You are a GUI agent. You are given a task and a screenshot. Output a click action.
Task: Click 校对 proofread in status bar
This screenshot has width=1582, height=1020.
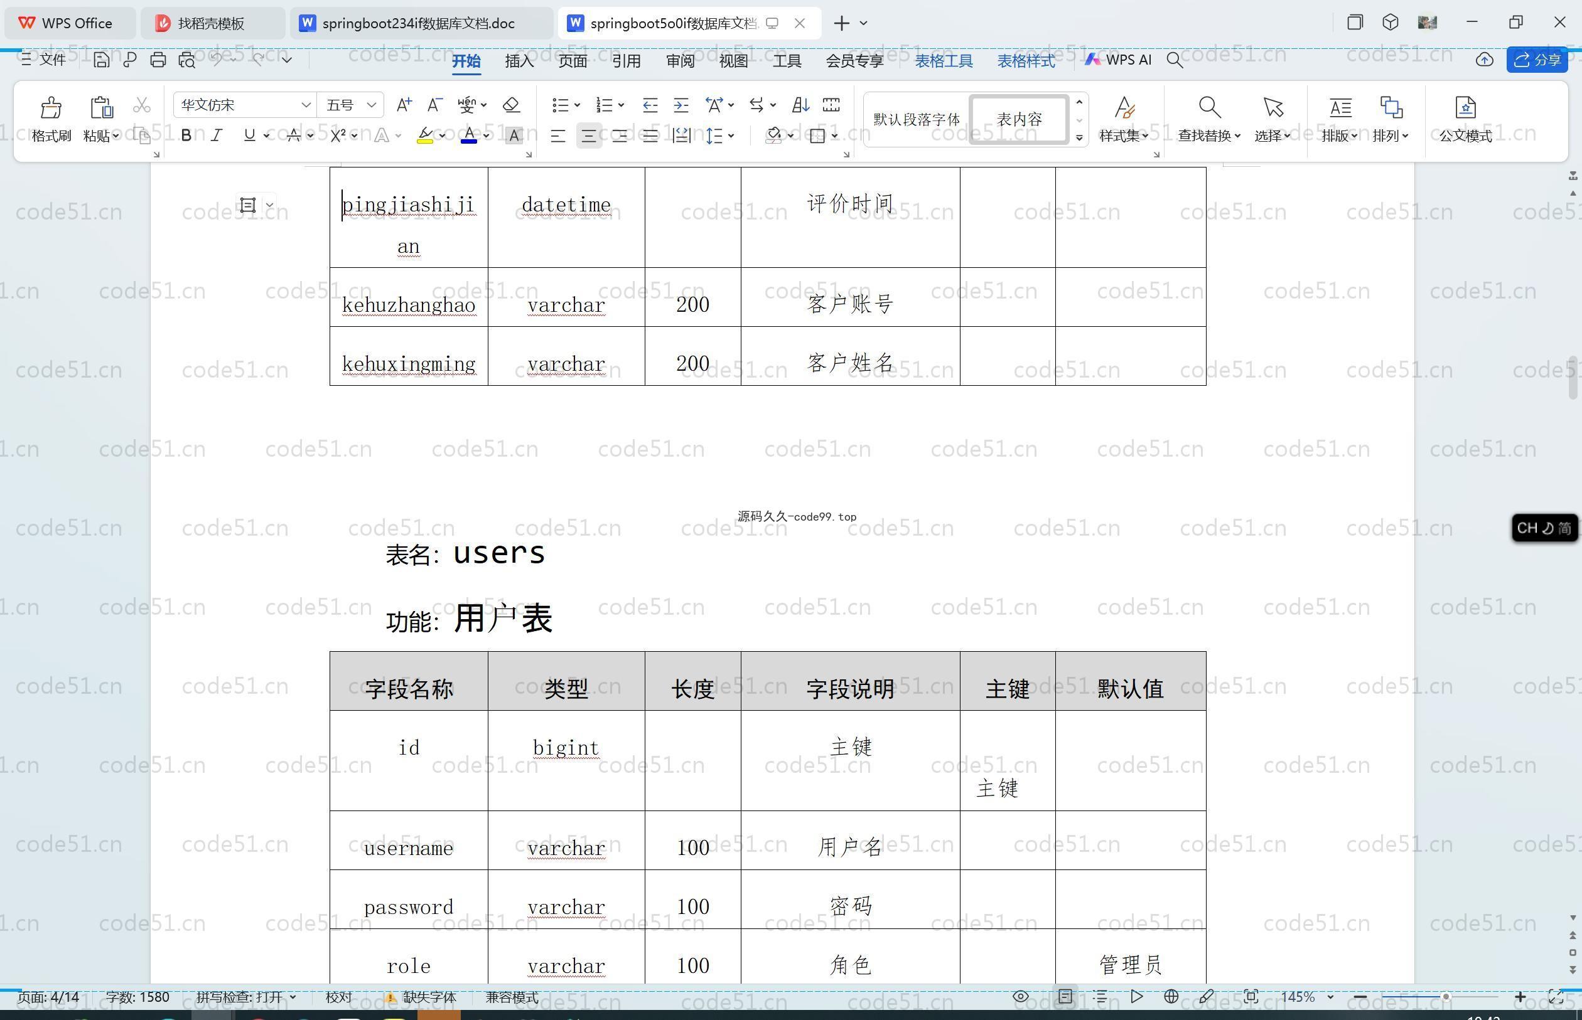(x=338, y=997)
